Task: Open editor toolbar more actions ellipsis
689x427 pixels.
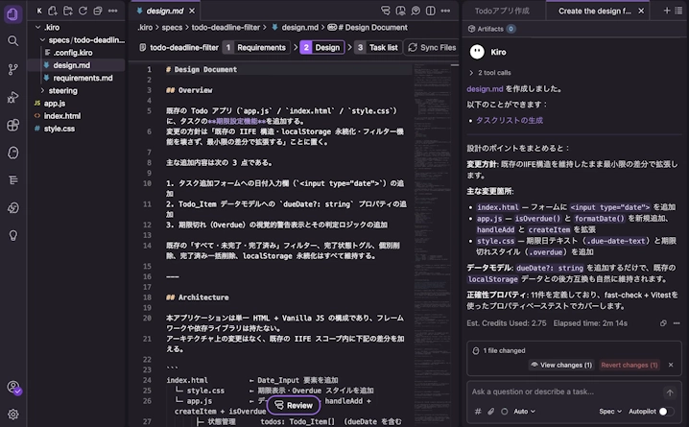Action: pos(445,11)
